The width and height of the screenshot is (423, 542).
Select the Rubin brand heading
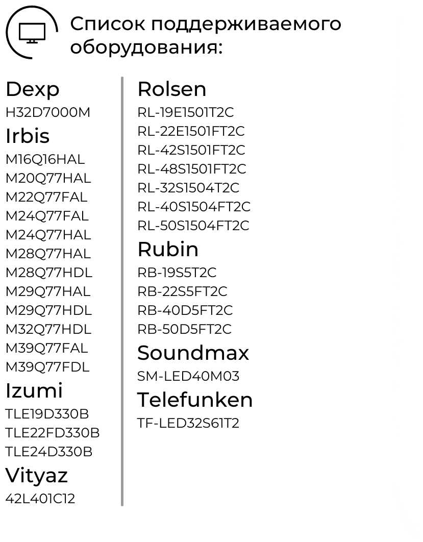168,250
